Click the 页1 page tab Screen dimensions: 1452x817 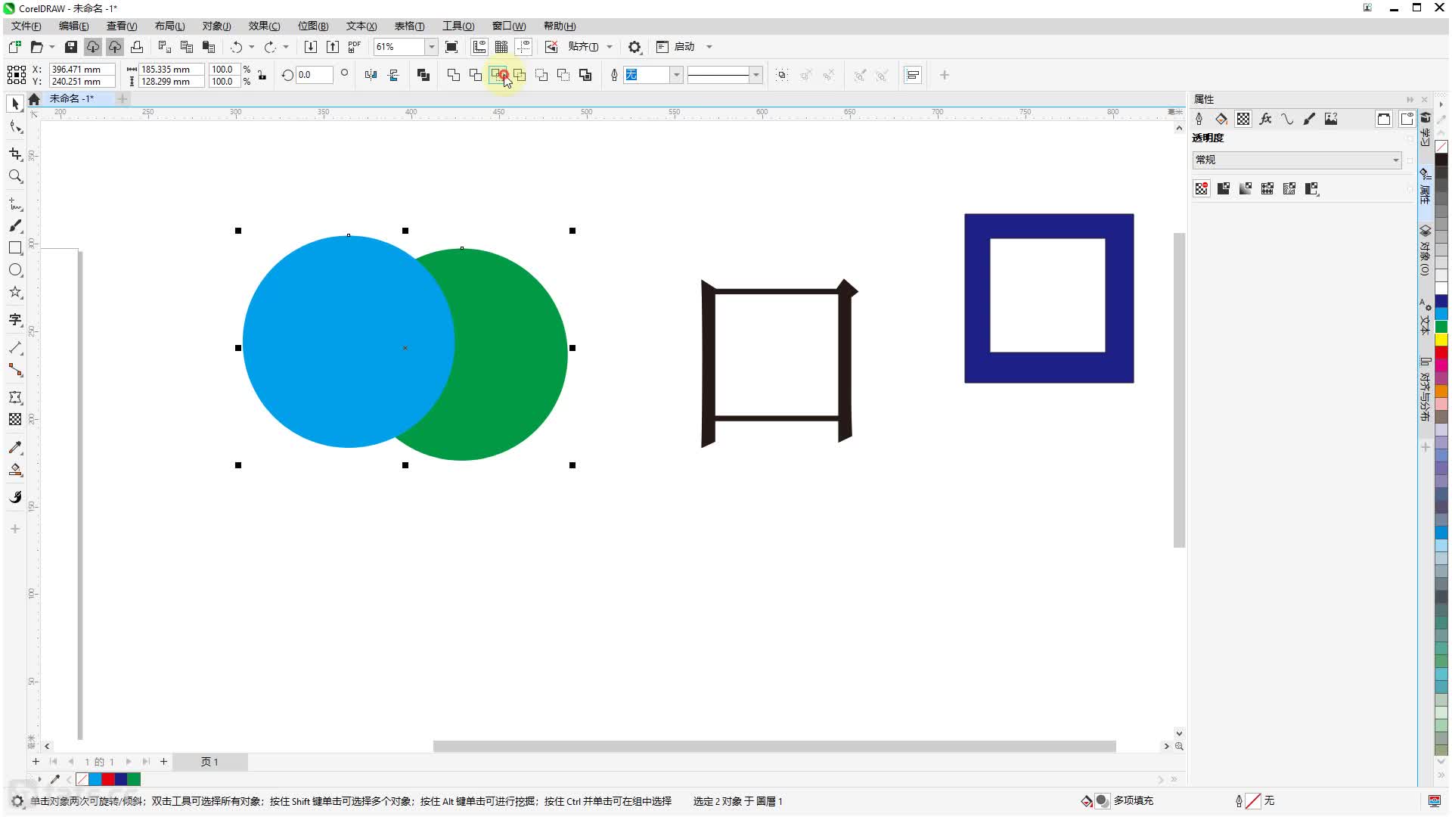(x=209, y=762)
